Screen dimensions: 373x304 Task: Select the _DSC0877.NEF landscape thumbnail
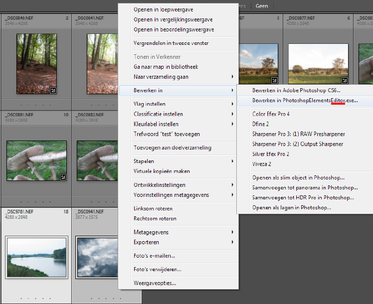coord(318,64)
